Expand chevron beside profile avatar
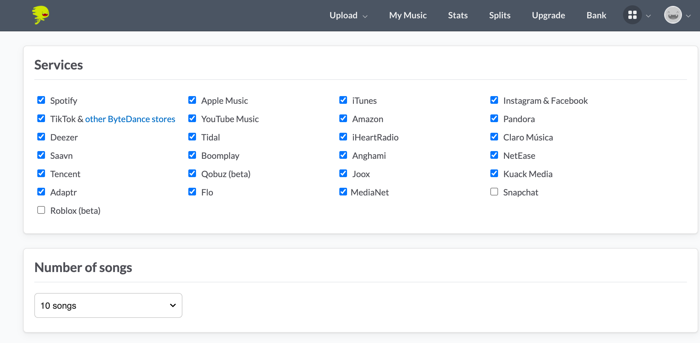This screenshot has width=700, height=343. (x=688, y=16)
